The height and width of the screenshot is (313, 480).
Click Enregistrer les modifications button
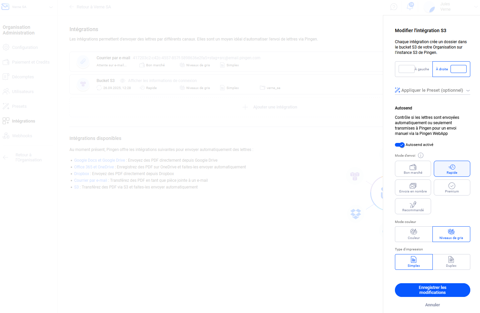(x=432, y=290)
